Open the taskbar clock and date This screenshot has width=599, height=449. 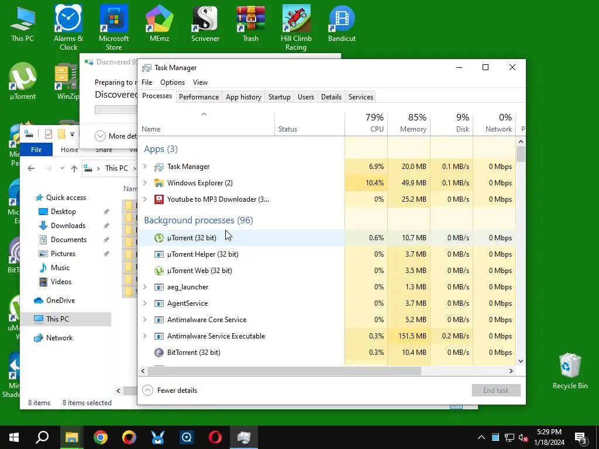(549, 437)
